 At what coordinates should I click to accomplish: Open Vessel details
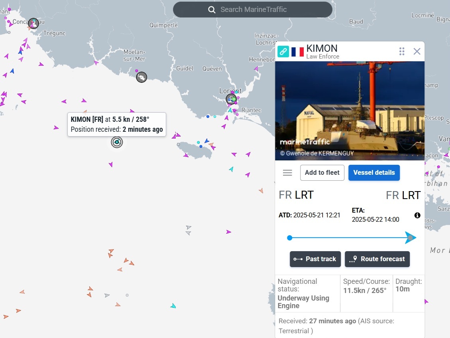[x=374, y=173]
